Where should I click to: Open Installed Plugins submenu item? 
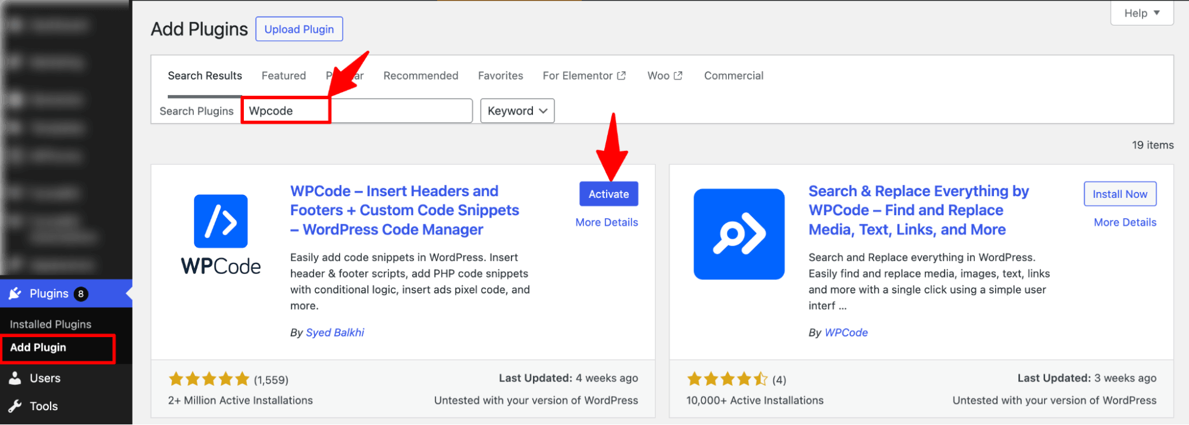[x=51, y=324]
